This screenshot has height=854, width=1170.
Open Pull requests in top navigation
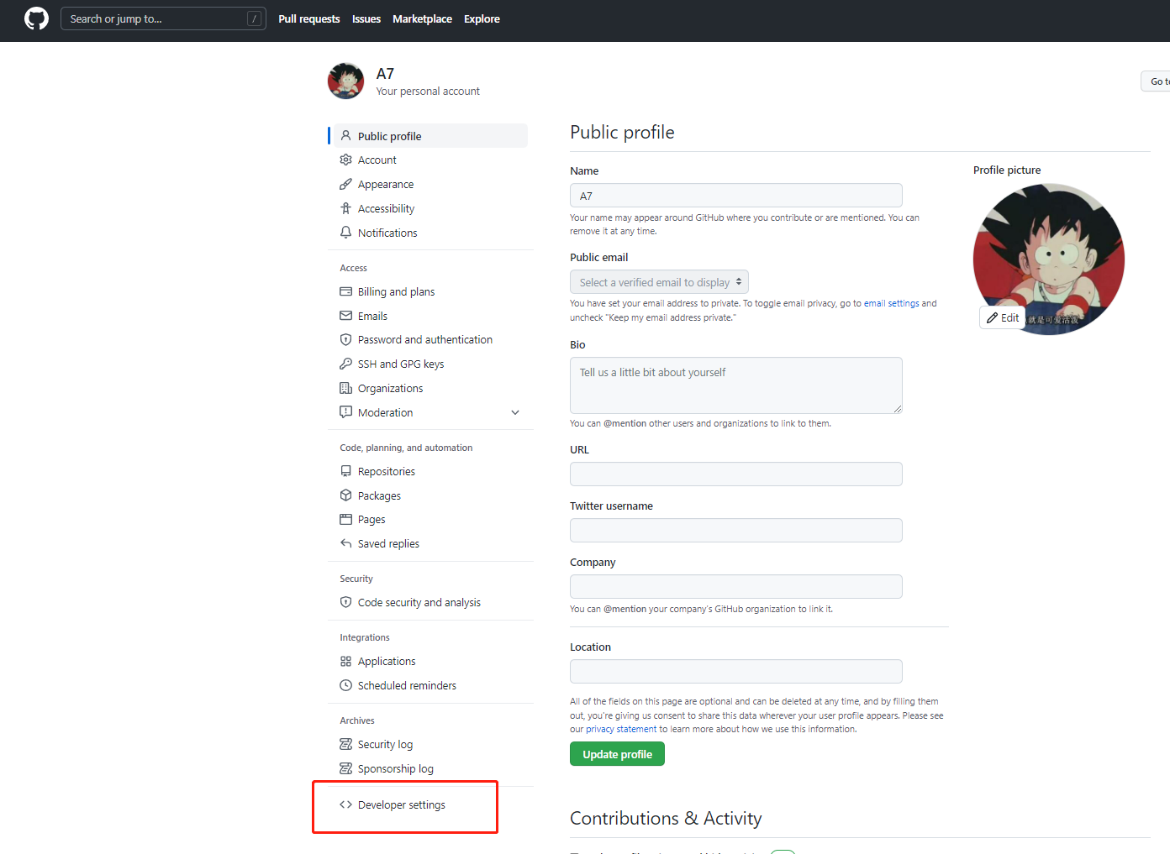(x=309, y=18)
